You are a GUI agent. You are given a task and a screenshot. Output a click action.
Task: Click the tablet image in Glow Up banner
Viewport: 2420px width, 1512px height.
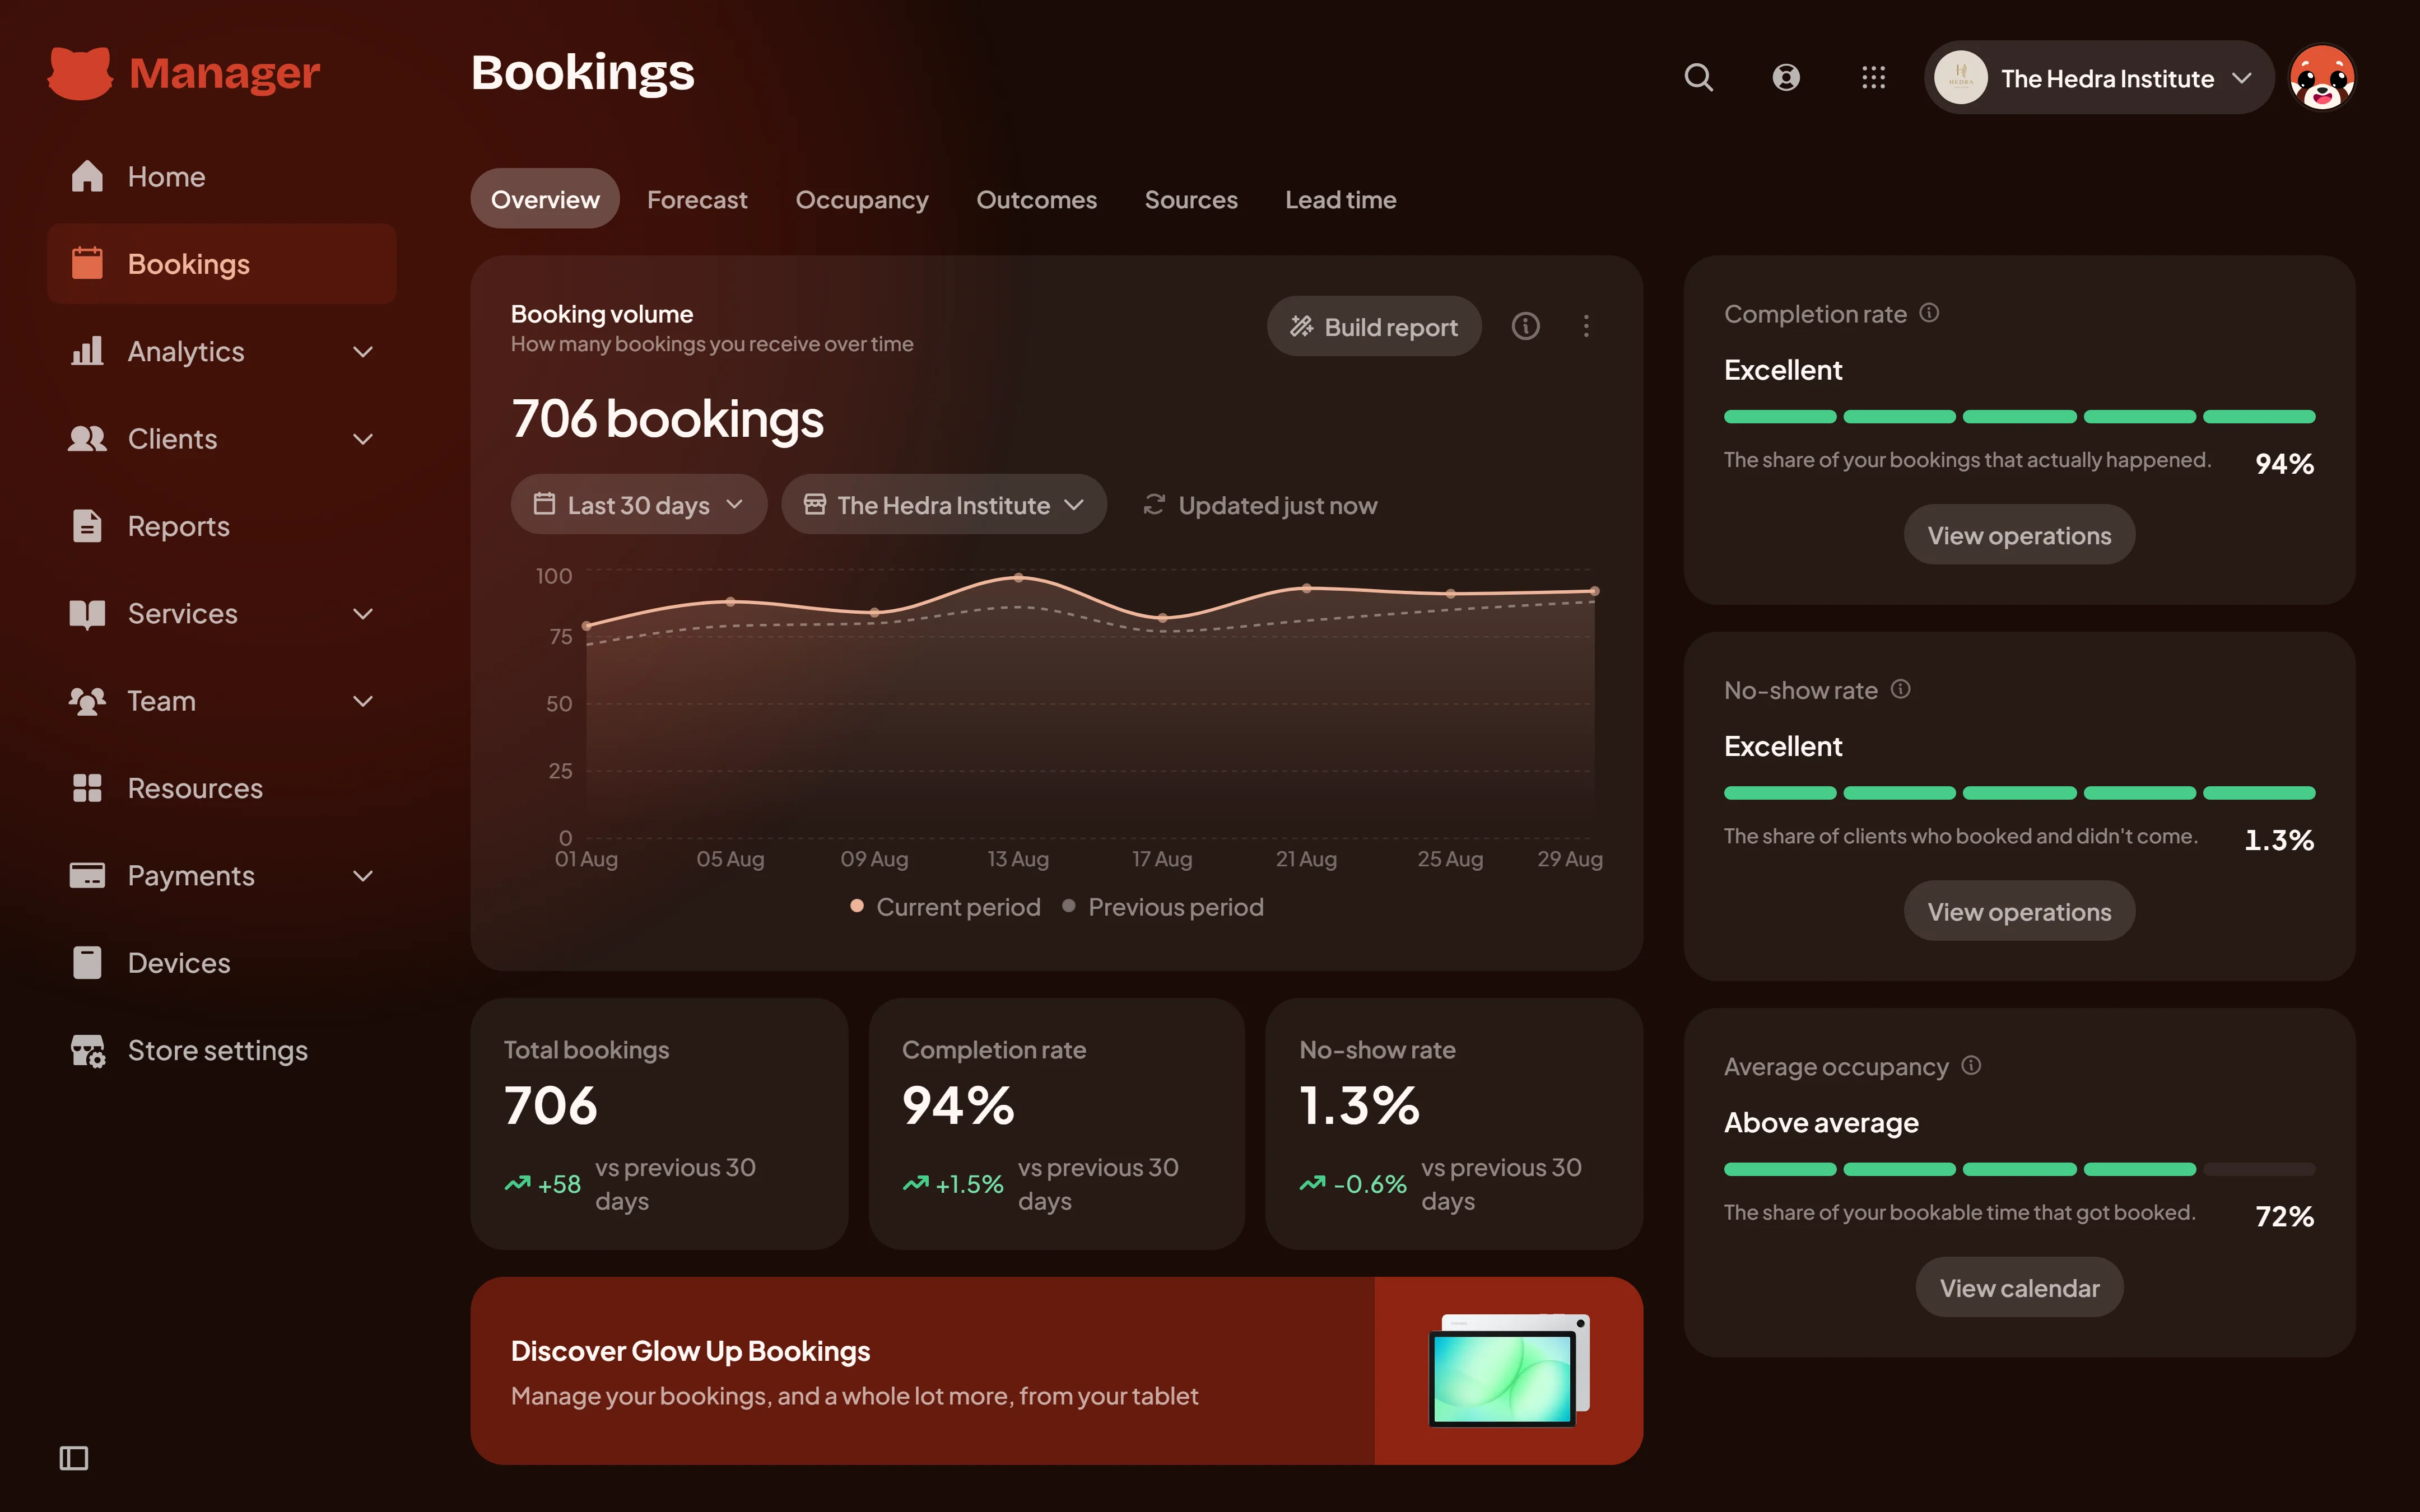pos(1509,1370)
